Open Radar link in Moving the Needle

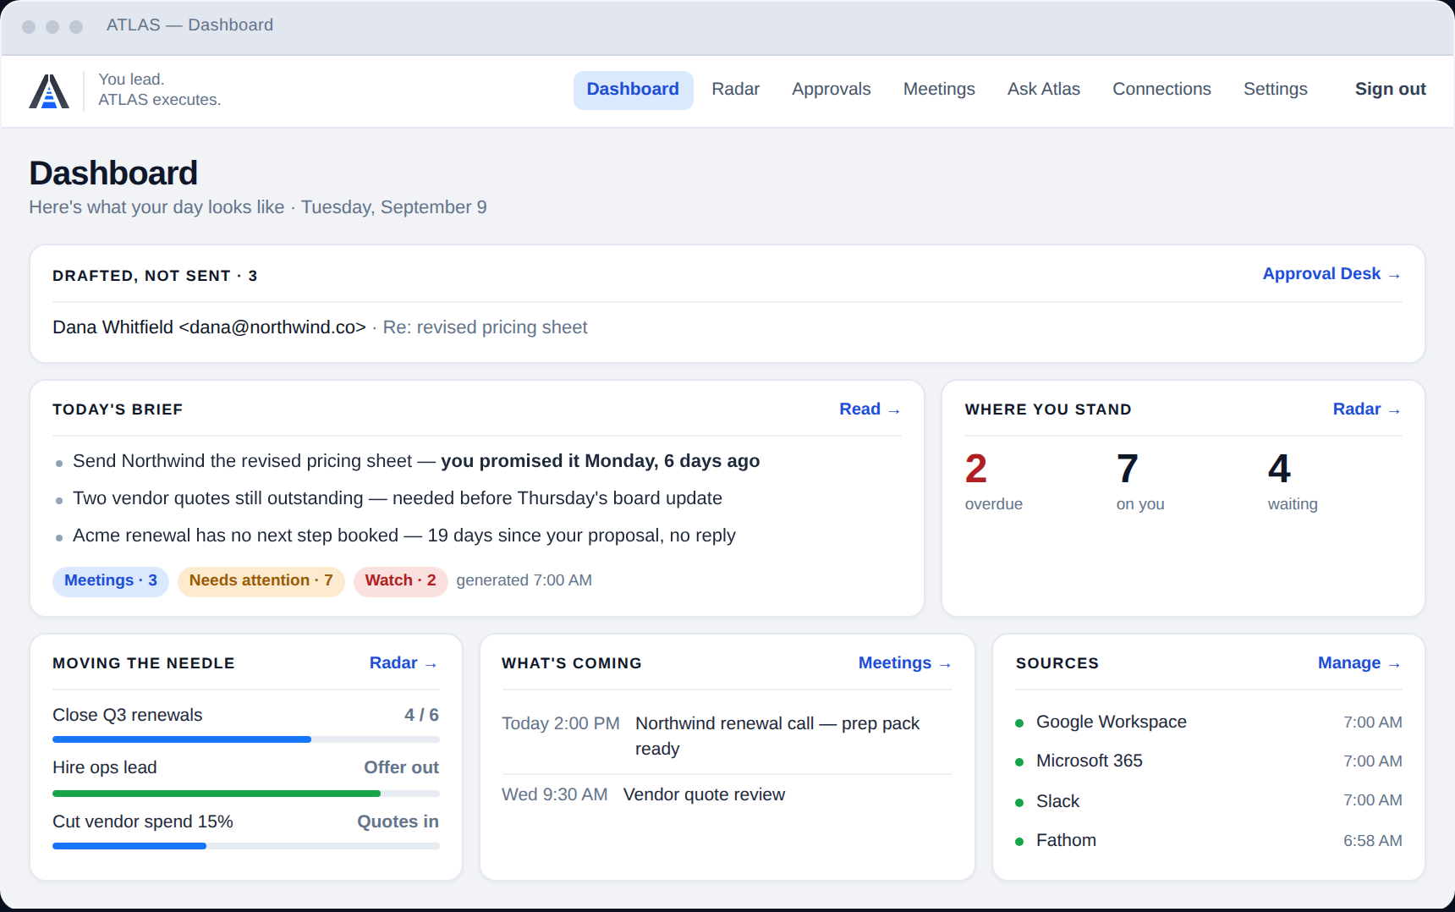[x=404, y=663]
